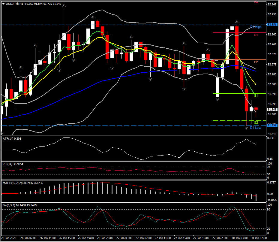279x242 pixels.
Task: Select the PP pivot point label
Action: coord(256,62)
